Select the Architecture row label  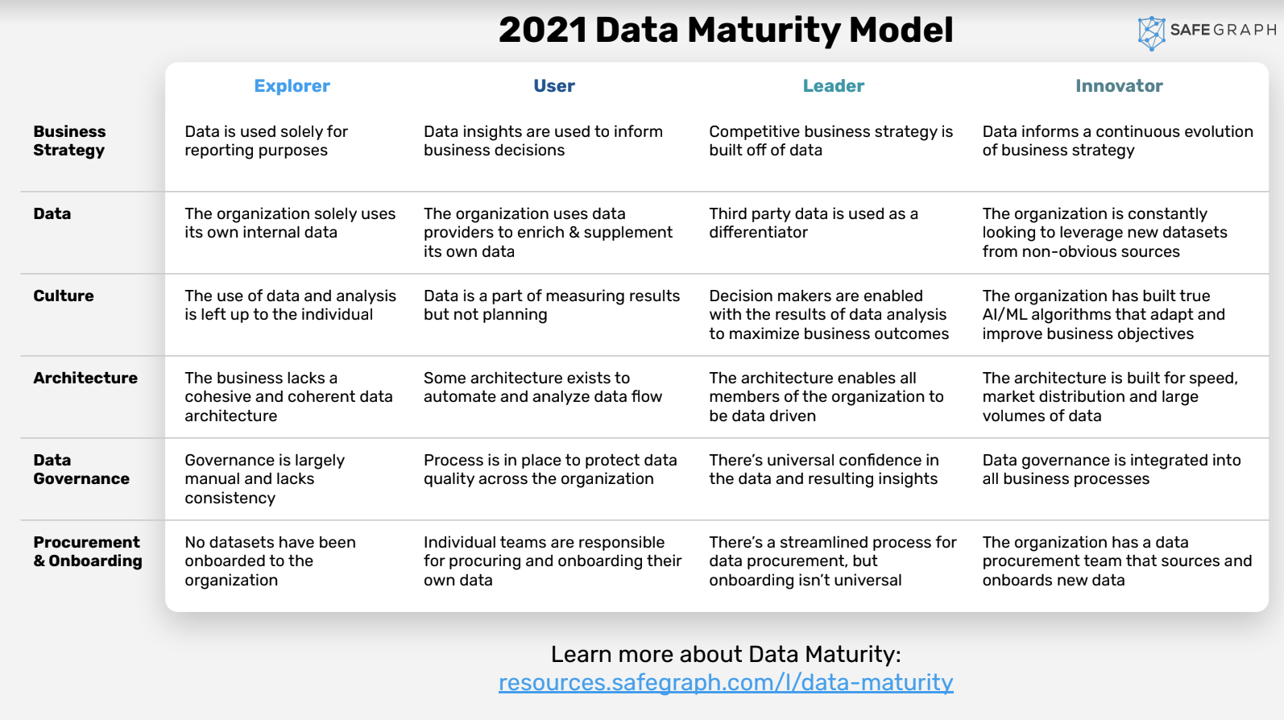pyautogui.click(x=85, y=378)
